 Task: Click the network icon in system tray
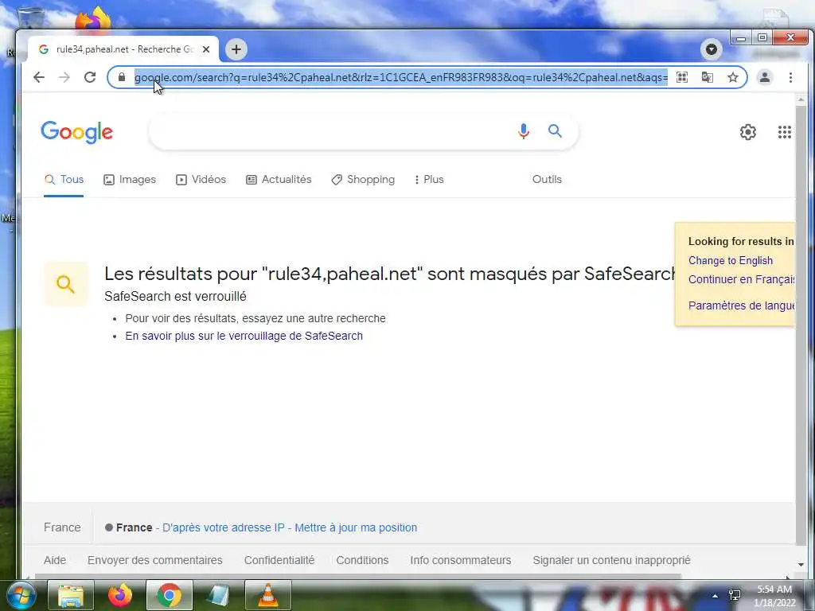coord(735,595)
